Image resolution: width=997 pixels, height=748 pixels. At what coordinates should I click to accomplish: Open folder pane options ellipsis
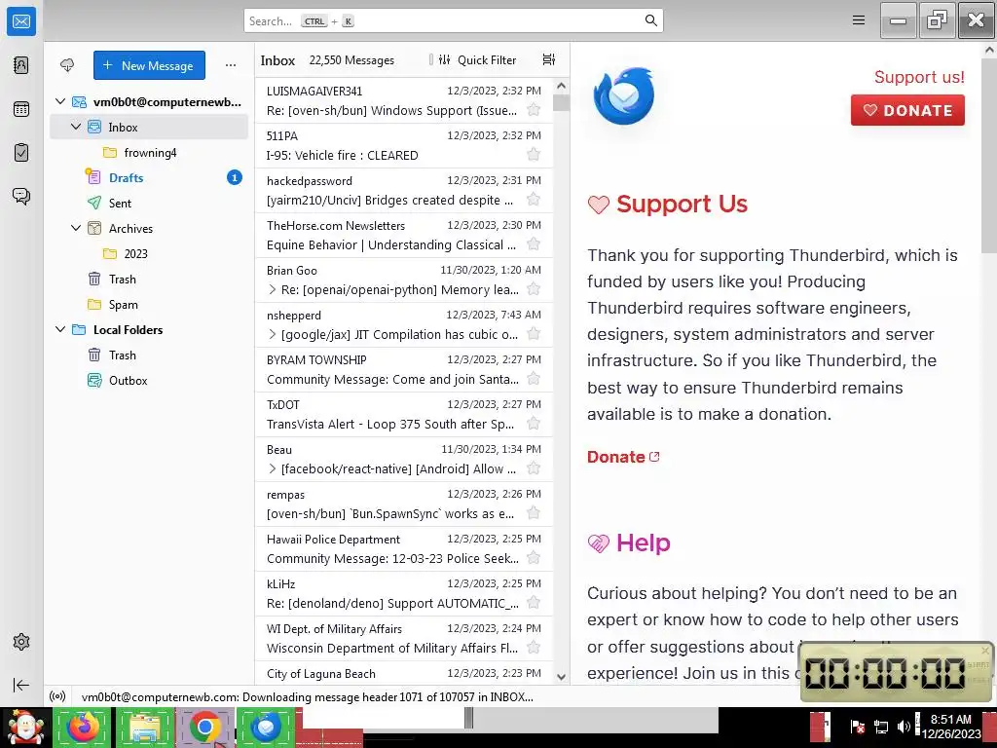pyautogui.click(x=231, y=65)
